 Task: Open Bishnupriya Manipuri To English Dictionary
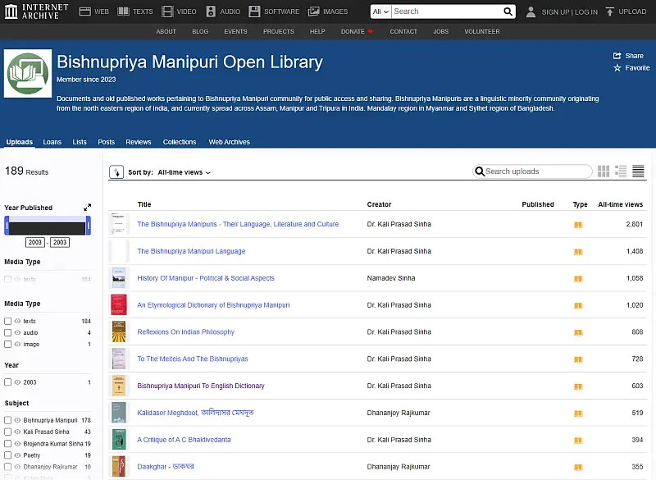(201, 386)
